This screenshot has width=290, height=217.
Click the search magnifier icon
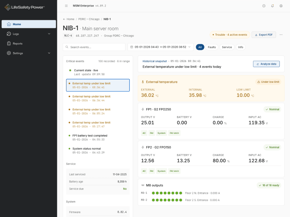tap(67, 47)
